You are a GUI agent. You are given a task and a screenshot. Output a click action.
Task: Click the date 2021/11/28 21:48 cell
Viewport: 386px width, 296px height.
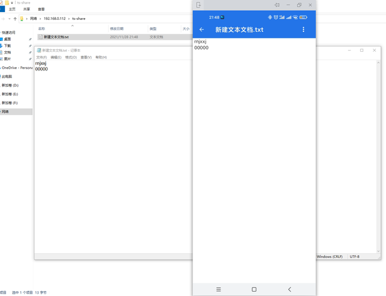pos(124,37)
